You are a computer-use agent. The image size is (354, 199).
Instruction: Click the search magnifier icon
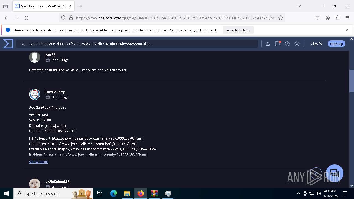[x=23, y=44]
